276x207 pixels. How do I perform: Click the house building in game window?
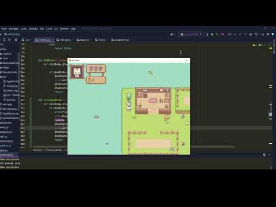pos(153,101)
